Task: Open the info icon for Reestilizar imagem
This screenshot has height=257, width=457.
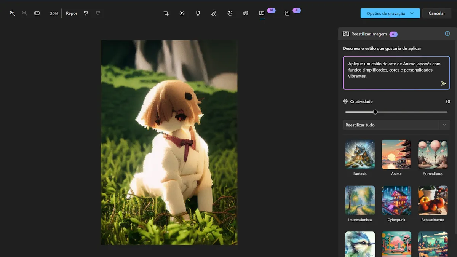Action: [x=447, y=34]
